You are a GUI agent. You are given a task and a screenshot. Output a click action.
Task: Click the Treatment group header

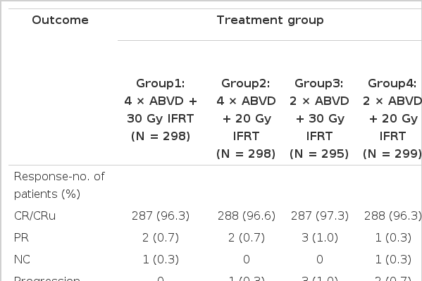point(270,20)
